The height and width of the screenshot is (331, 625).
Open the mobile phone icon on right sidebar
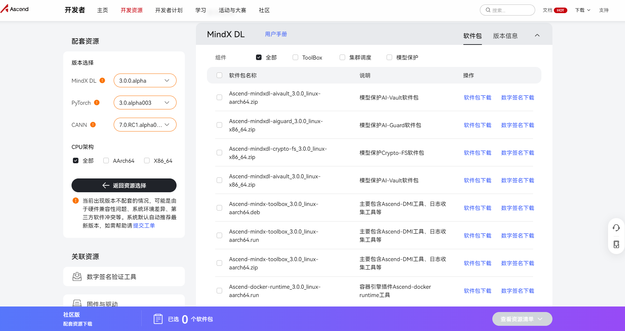pyautogui.click(x=616, y=244)
